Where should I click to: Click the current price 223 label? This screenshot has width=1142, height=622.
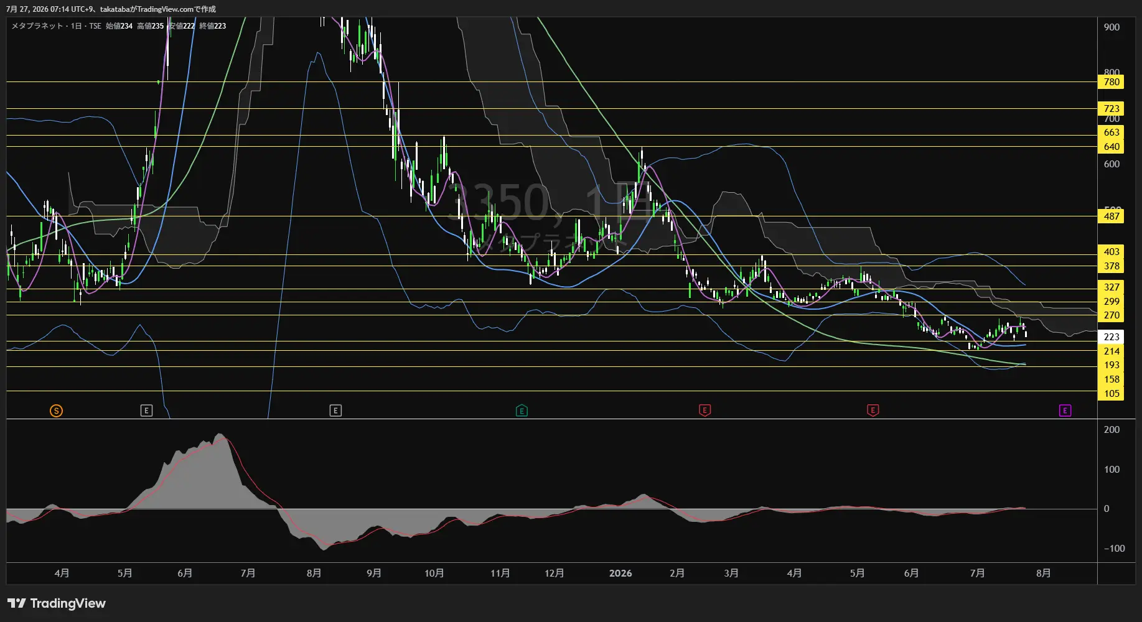point(1111,337)
